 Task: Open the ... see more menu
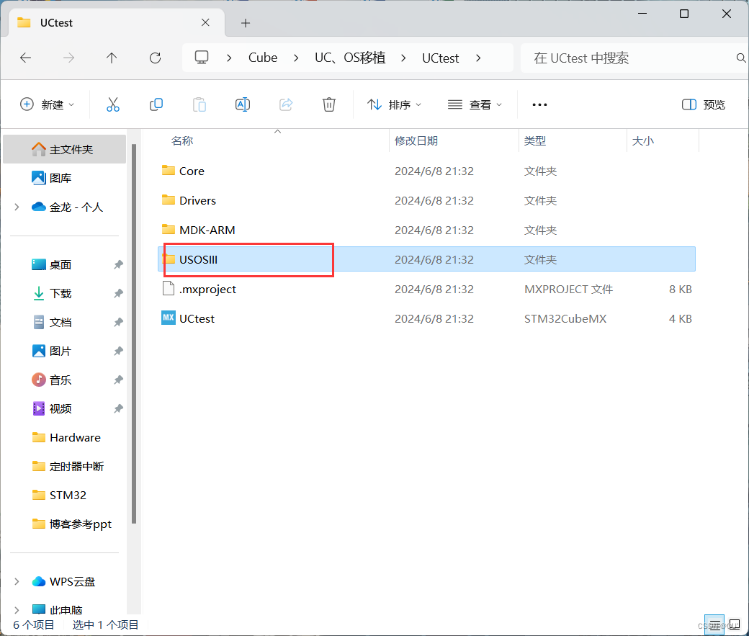(539, 104)
